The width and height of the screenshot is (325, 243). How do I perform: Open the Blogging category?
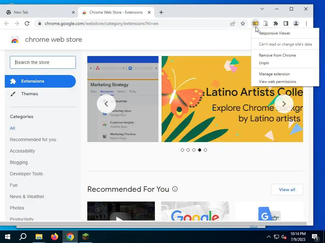(19, 162)
